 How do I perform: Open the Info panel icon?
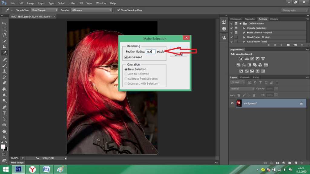pyautogui.click(x=224, y=29)
